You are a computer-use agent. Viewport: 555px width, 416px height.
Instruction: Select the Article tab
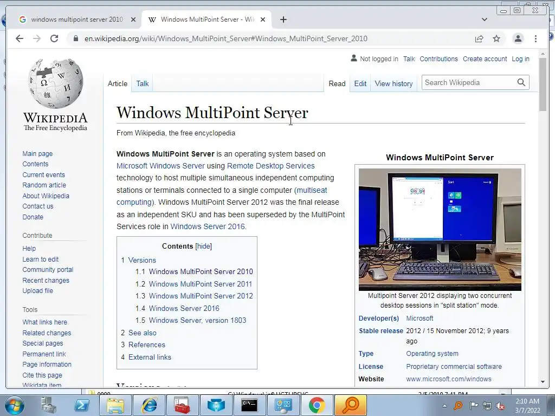pos(118,83)
